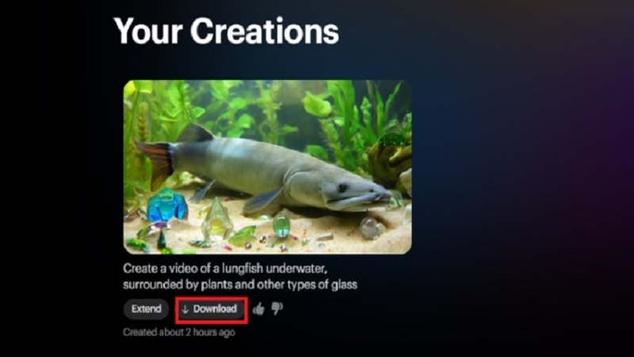This screenshot has width=634, height=357.
Task: Click the "Created about 2 hours ago" timestamp
Action: point(179,332)
